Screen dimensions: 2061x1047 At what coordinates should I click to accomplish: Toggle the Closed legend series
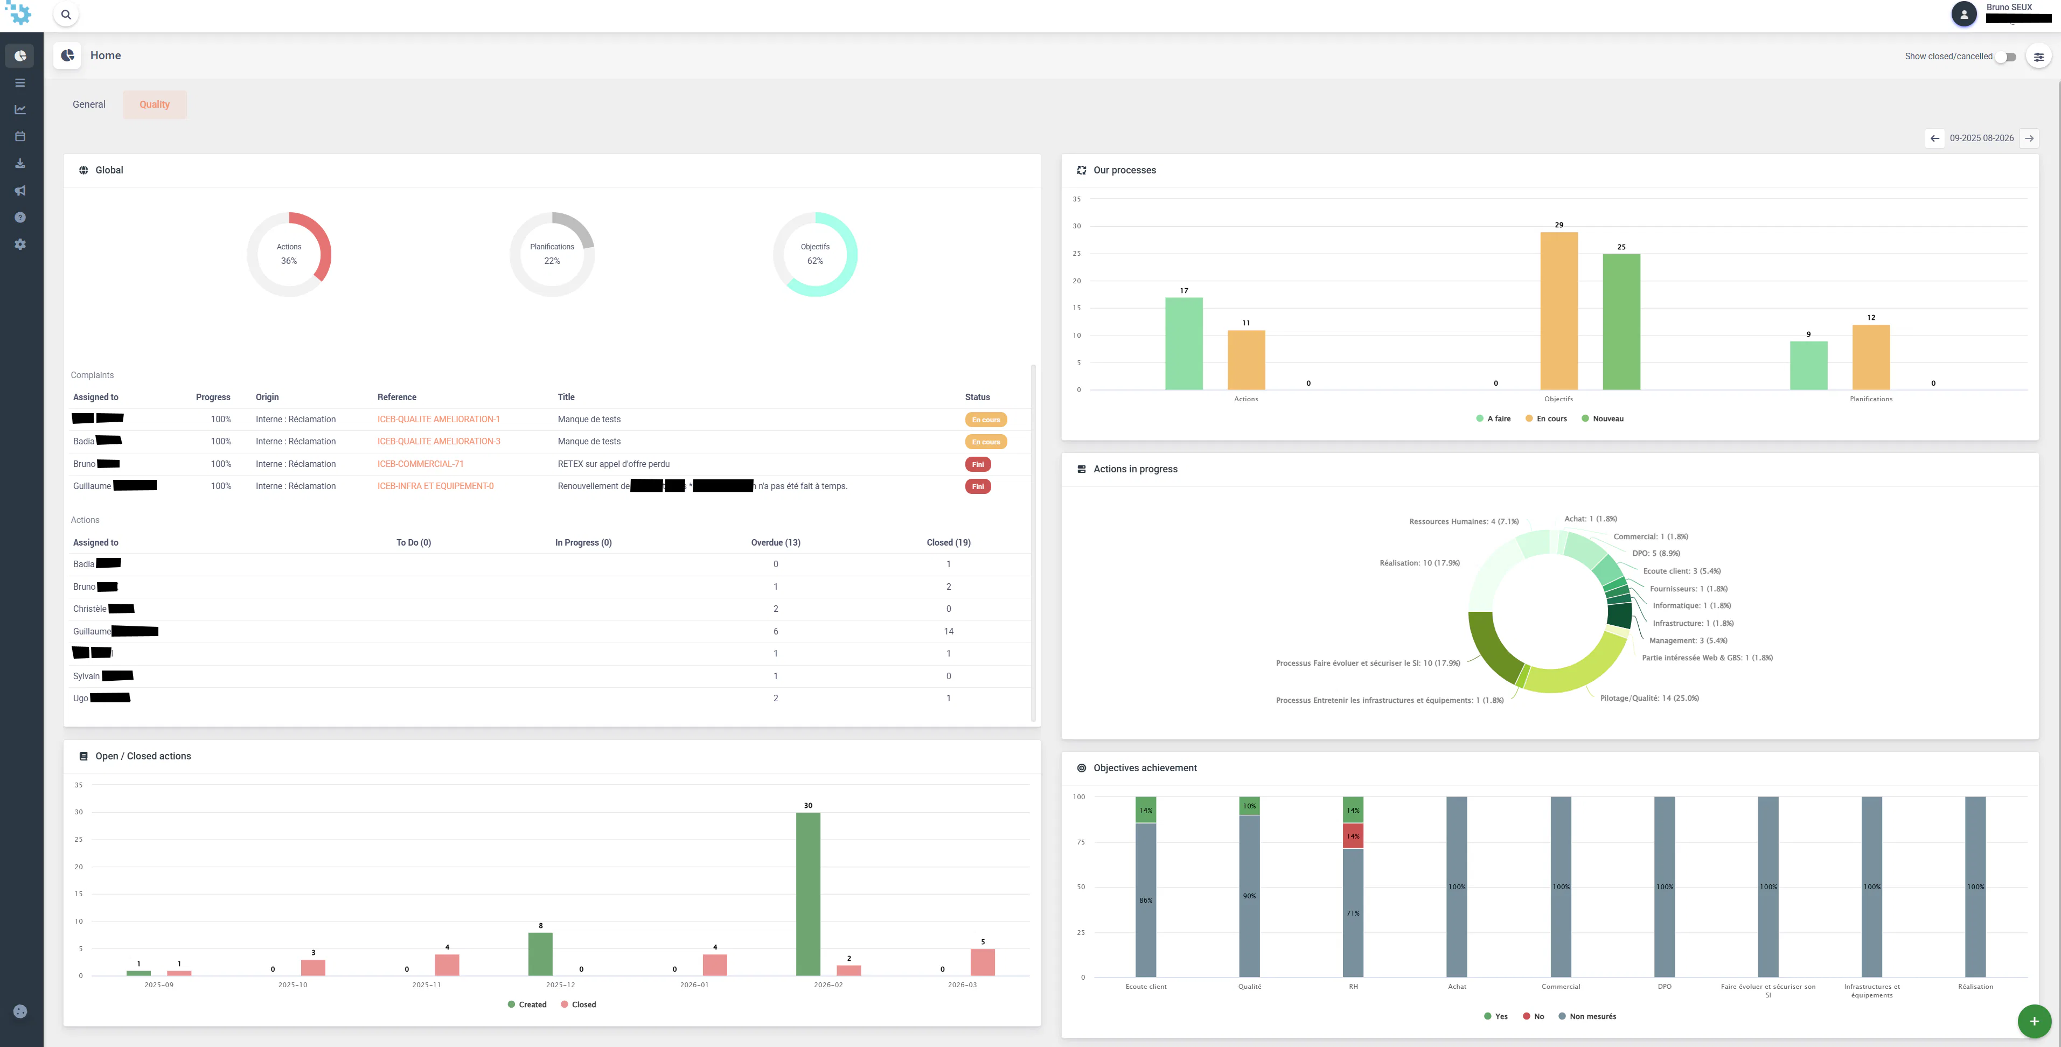[579, 1004]
